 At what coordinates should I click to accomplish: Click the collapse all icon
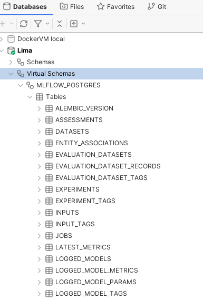60,24
